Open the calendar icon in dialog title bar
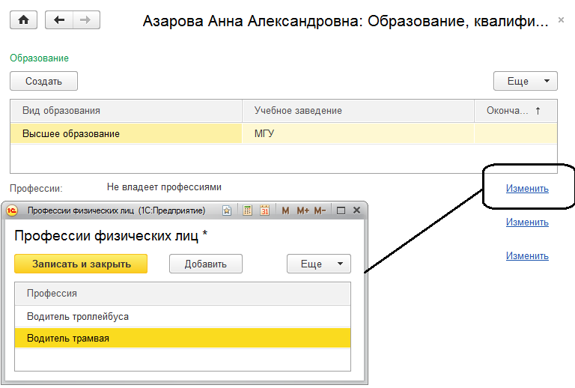 click(x=264, y=211)
